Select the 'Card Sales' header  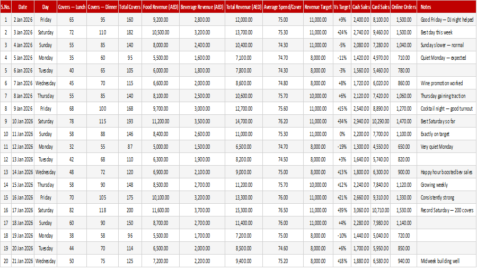381,7
